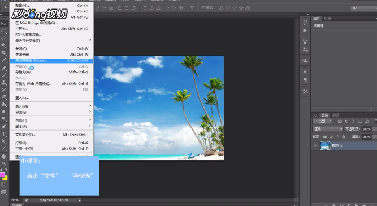Viewport: 377px width, 206px height.
Task: Change screen mode icon in toolbox
Action: [3, 192]
